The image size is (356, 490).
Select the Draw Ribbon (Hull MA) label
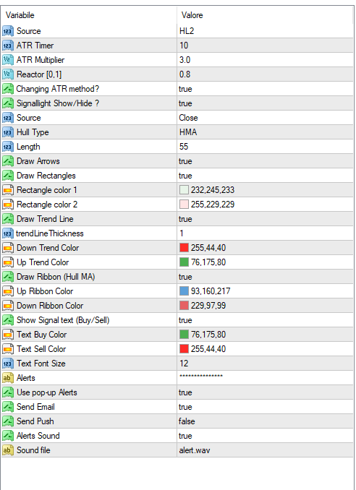pyautogui.click(x=56, y=277)
